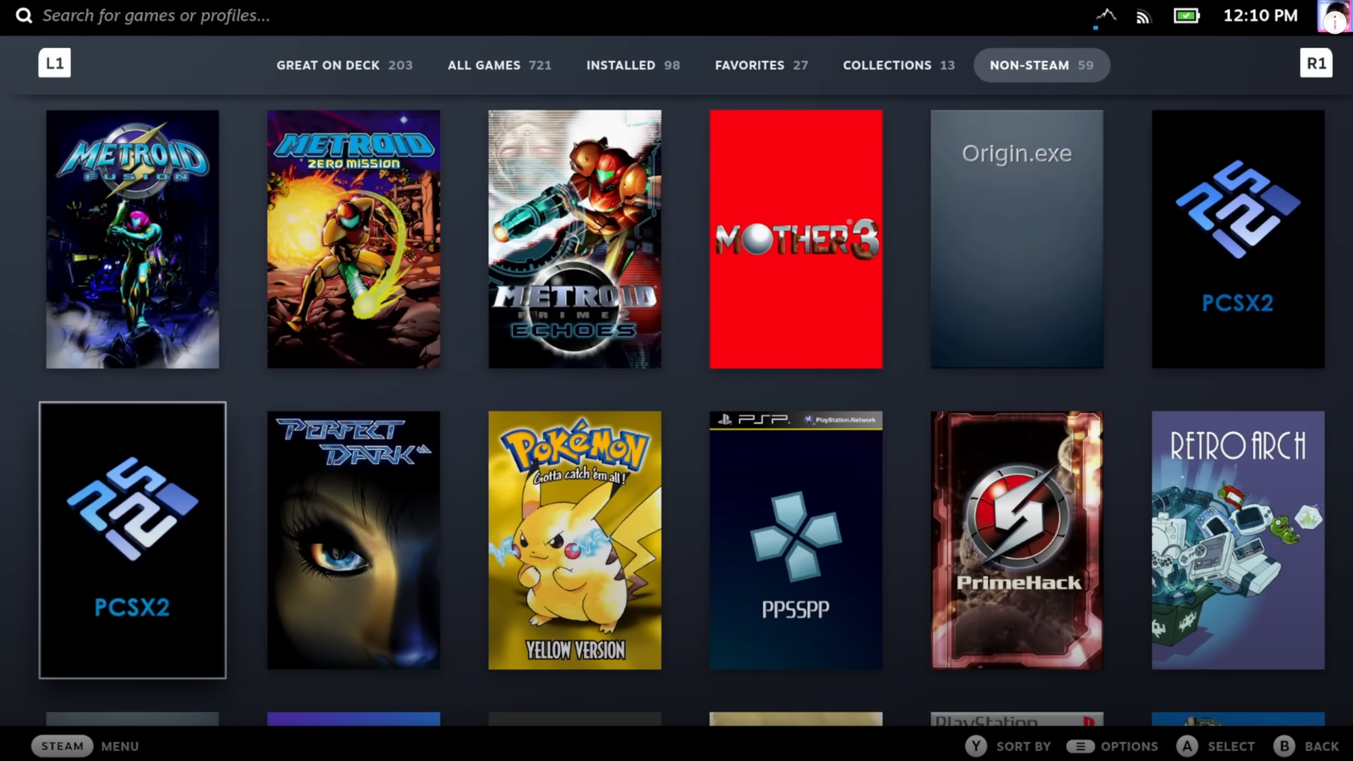Screen dimensions: 1353x761
Task: Click the SORT BY label
Action: click(x=1024, y=747)
